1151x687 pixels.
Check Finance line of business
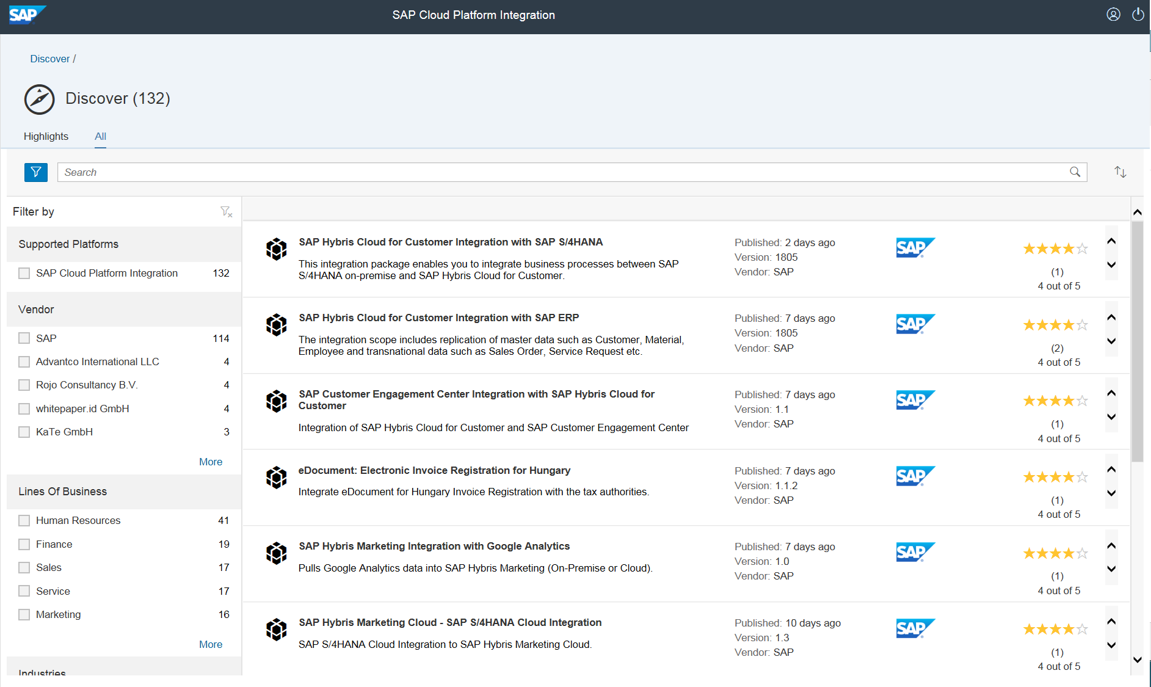click(x=24, y=545)
